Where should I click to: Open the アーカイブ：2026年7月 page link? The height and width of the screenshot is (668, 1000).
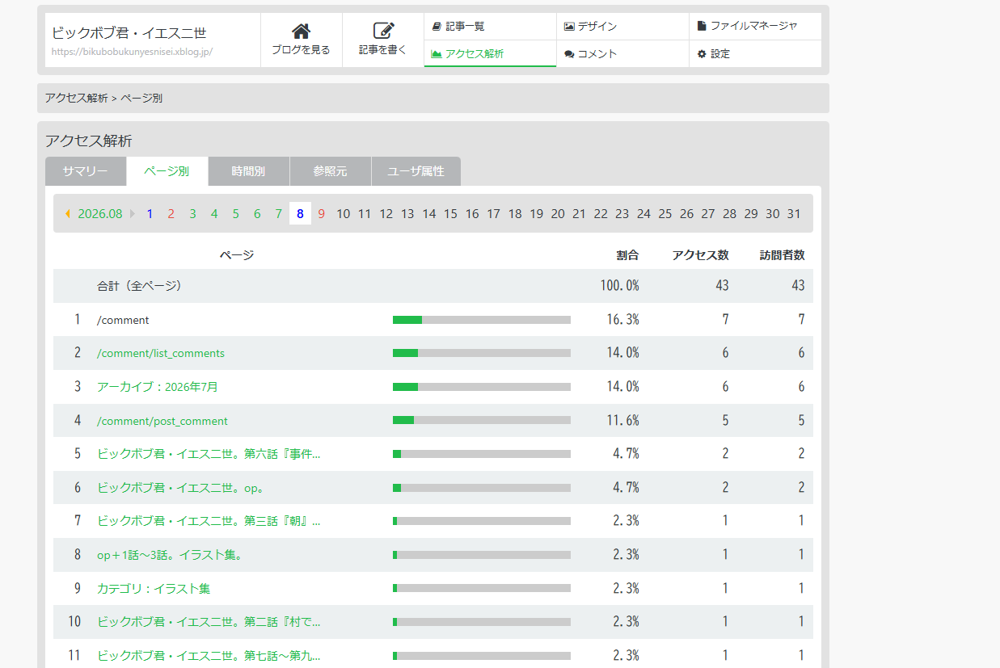click(x=158, y=387)
